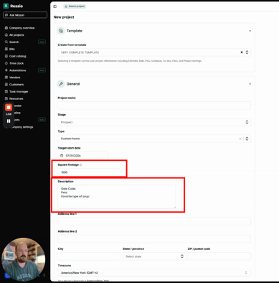Click the Project name field
The height and width of the screenshot is (283, 279).
click(154, 106)
